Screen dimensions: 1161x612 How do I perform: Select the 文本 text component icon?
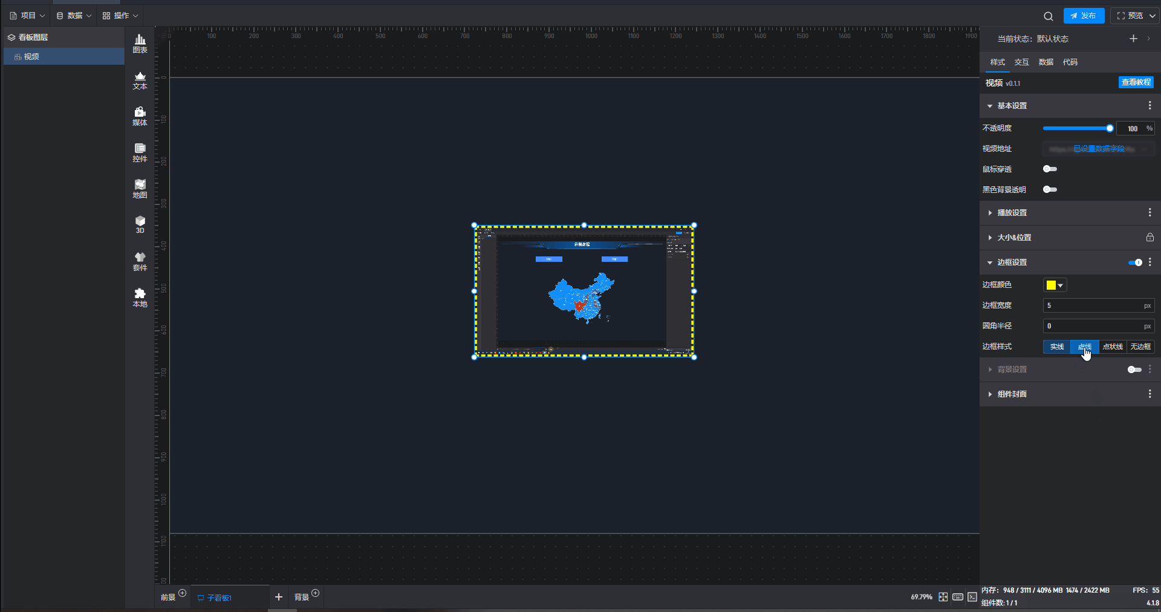click(140, 80)
